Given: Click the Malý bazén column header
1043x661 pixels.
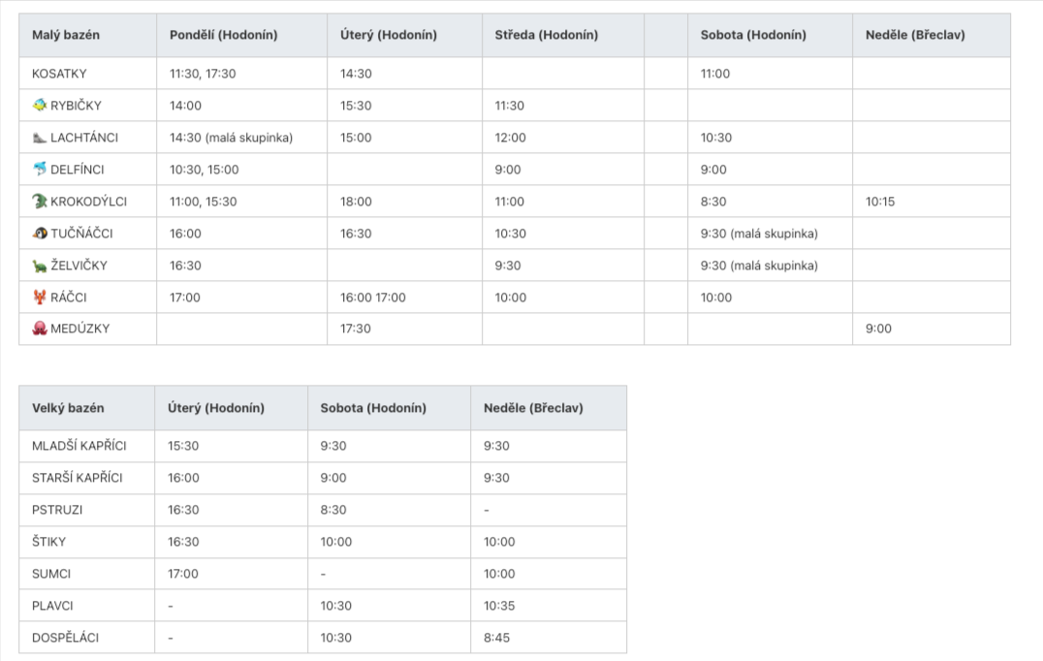Looking at the screenshot, I should pyautogui.click(x=66, y=35).
